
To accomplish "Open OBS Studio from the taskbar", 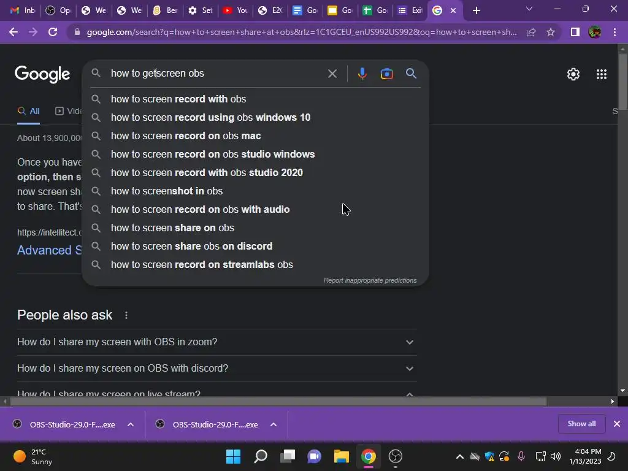I will (396, 456).
